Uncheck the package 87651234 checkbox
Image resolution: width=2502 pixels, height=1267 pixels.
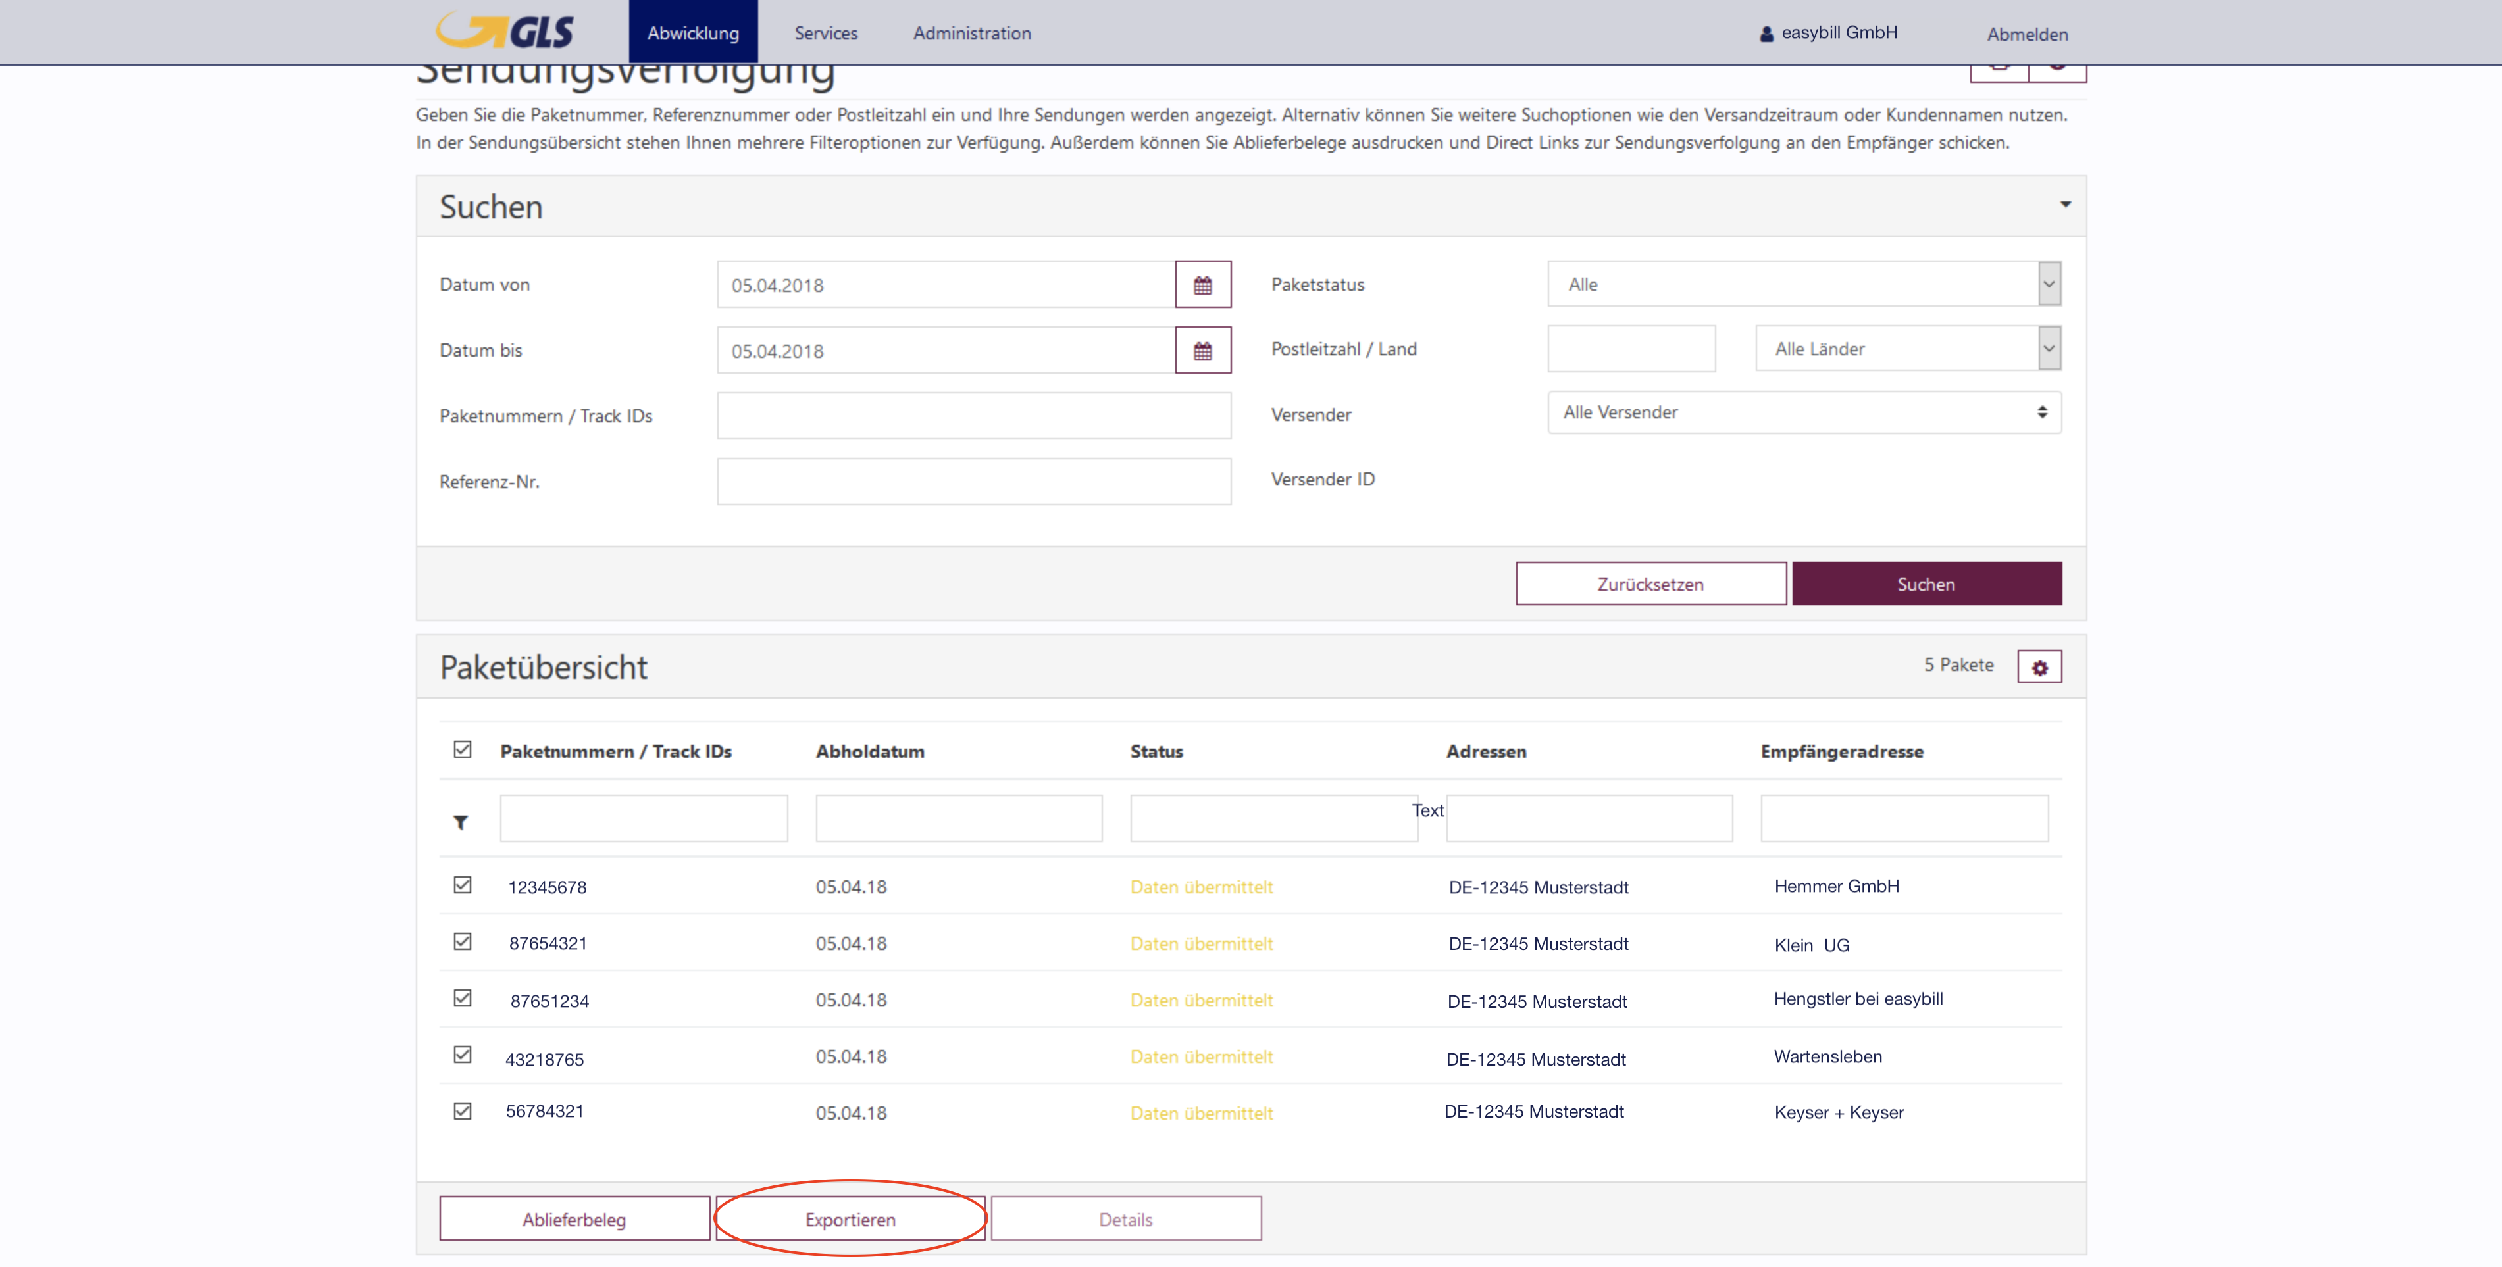point(463,998)
